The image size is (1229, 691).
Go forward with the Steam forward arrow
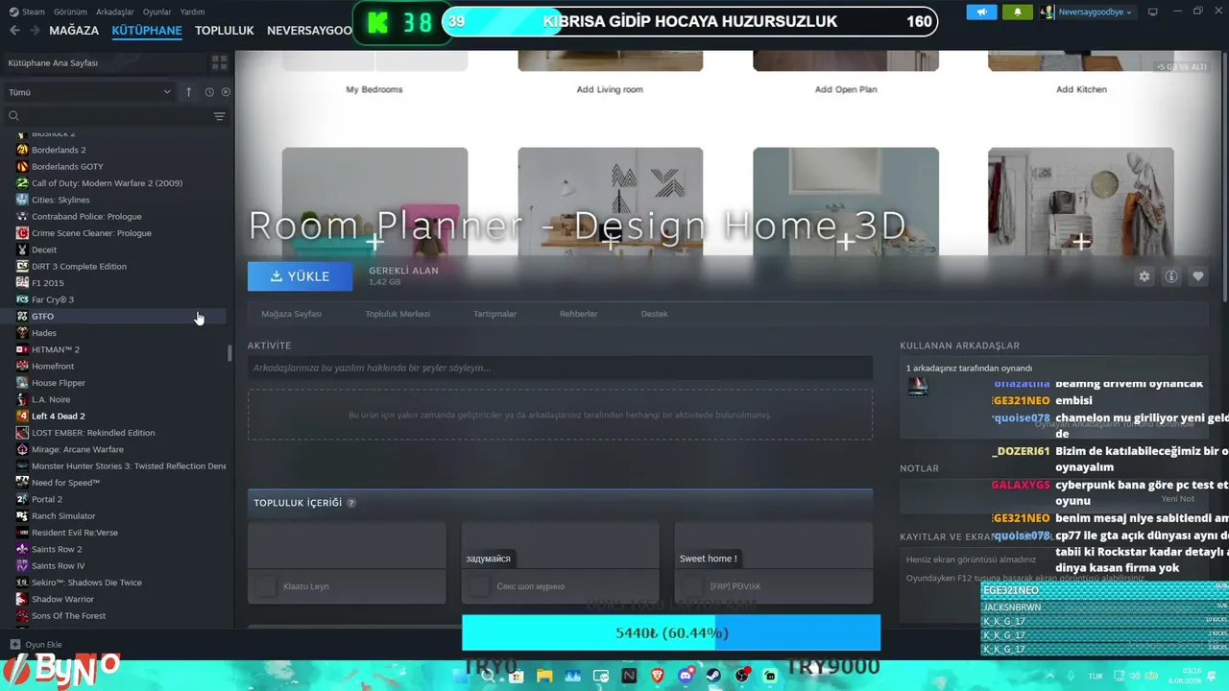point(36,31)
